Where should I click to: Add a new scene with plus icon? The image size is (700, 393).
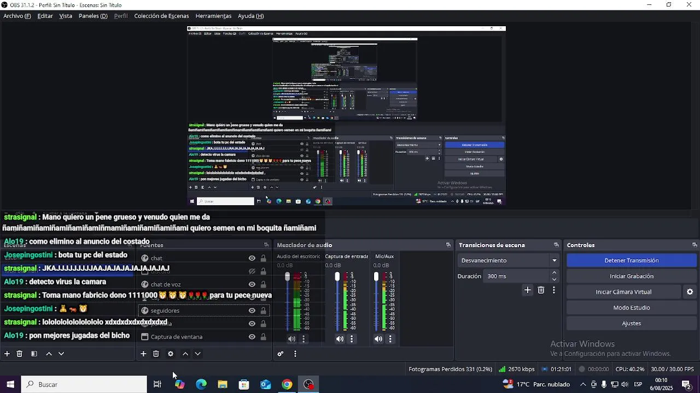(x=7, y=354)
